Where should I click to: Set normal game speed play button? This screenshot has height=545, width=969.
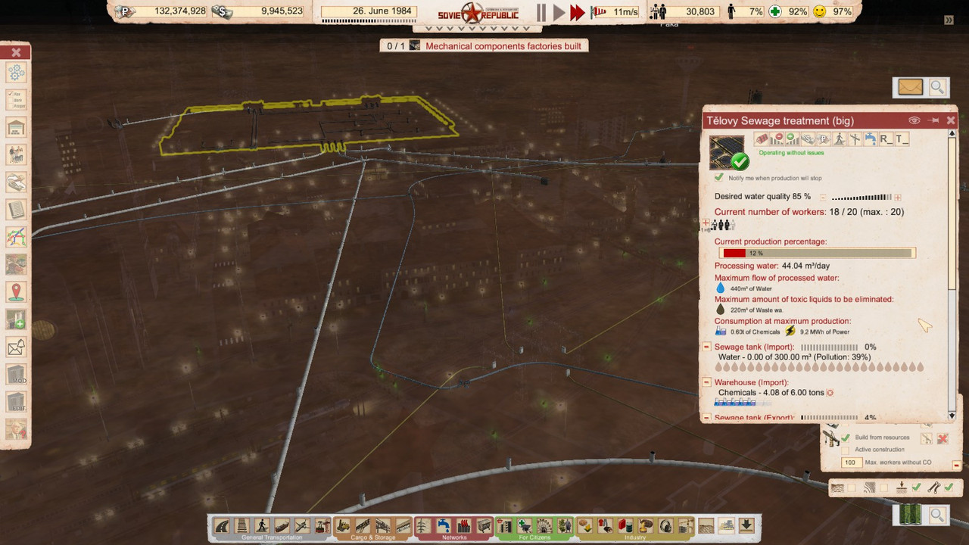[559, 12]
